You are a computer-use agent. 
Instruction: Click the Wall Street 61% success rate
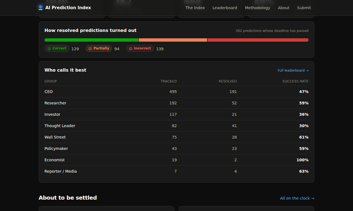tap(304, 137)
